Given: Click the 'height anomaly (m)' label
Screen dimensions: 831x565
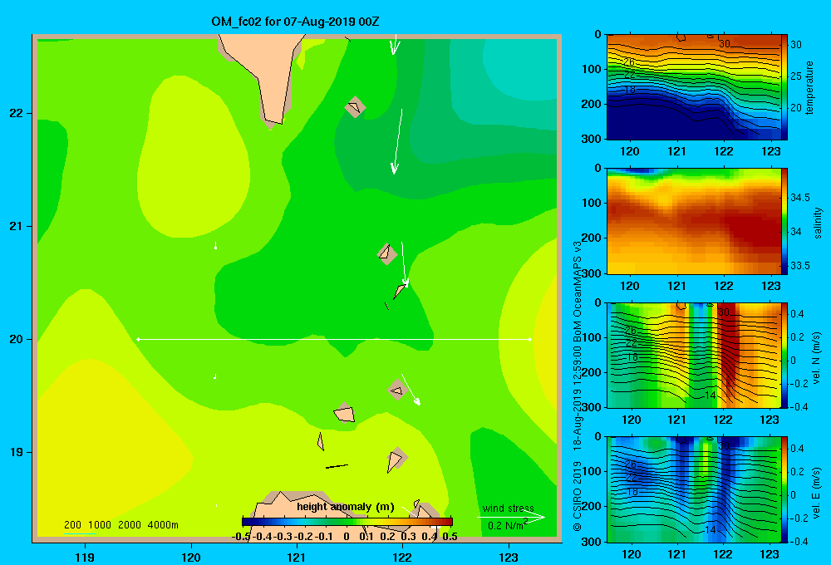Looking at the screenshot, I should point(346,507).
